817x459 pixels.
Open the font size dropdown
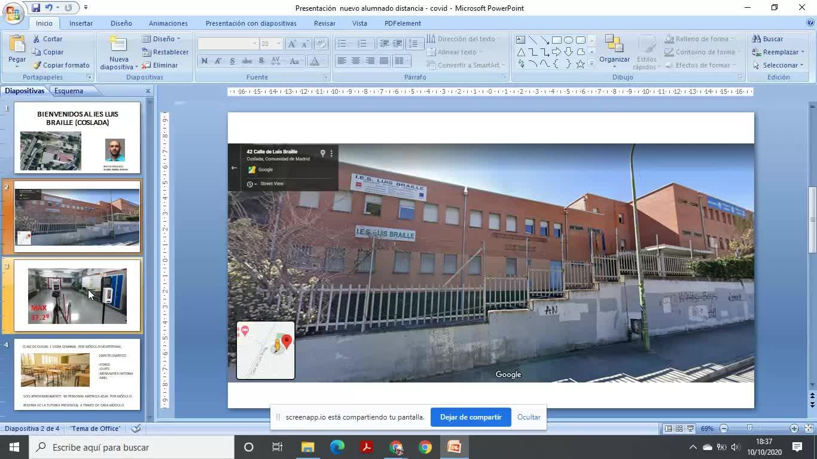pyautogui.click(x=279, y=44)
